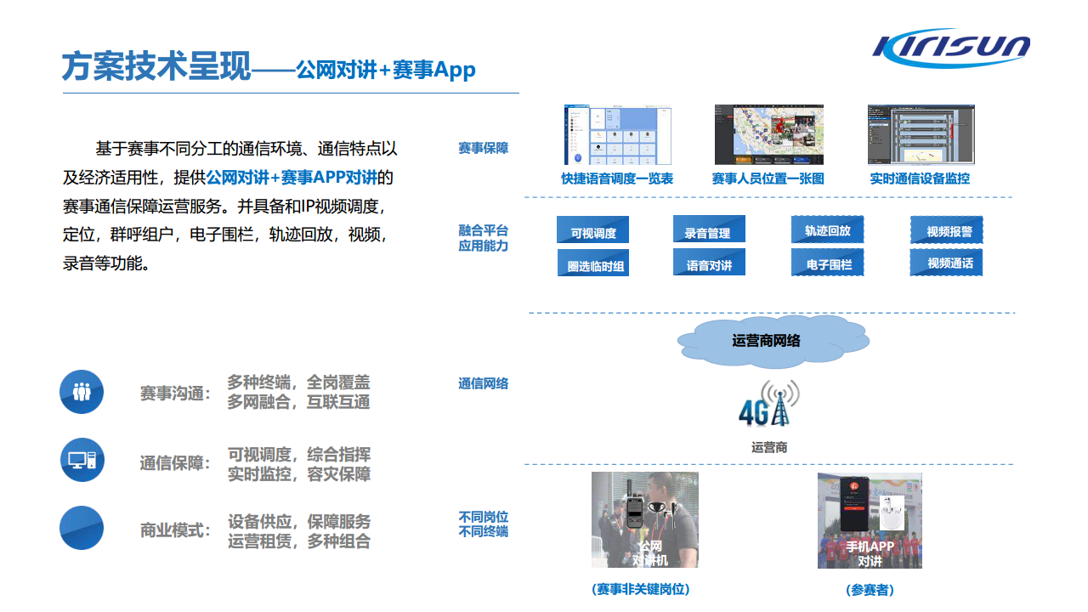Click the 融合平台 应用能力 label
Image resolution: width=1088 pixels, height=612 pixels.
pyautogui.click(x=483, y=238)
